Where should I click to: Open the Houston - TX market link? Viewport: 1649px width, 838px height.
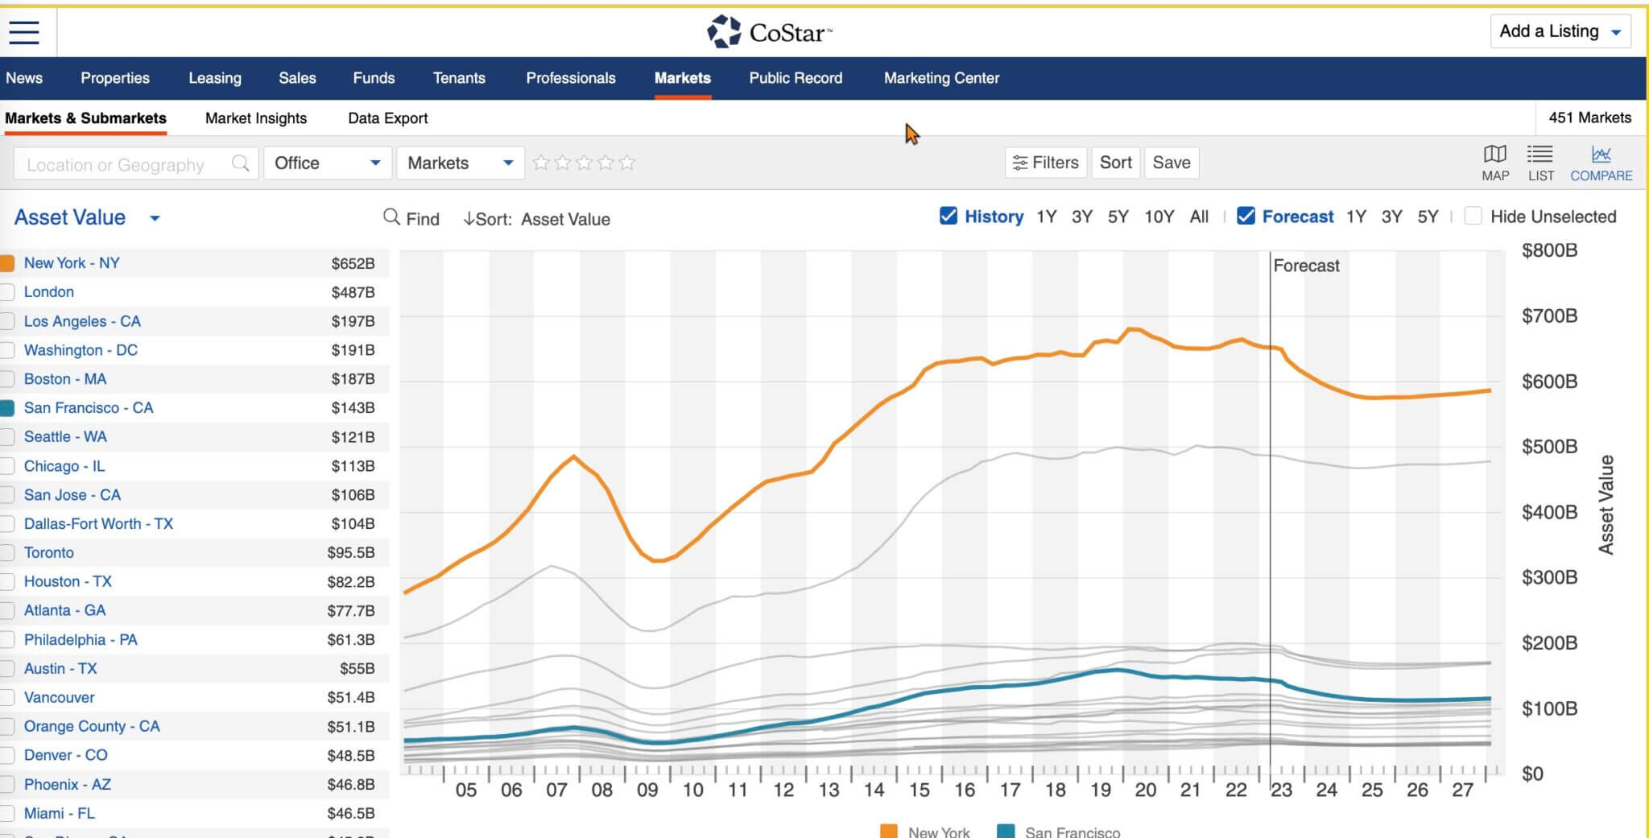68,582
